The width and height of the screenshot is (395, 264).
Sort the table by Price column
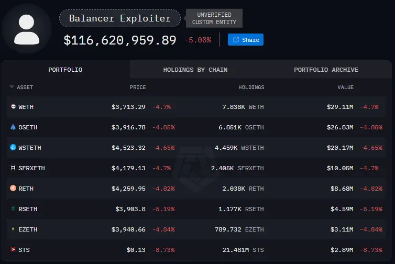pos(138,87)
